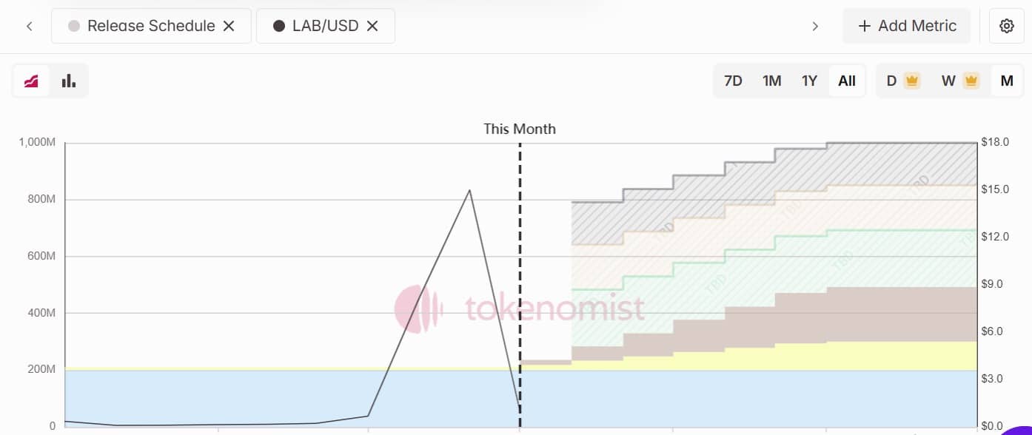Remove the LAB/USD metric with X
Image resolution: width=1032 pixels, height=435 pixels.
372,26
